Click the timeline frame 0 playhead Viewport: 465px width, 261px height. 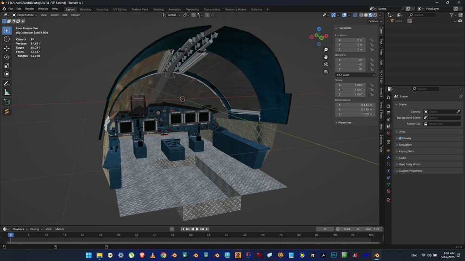coord(11,235)
